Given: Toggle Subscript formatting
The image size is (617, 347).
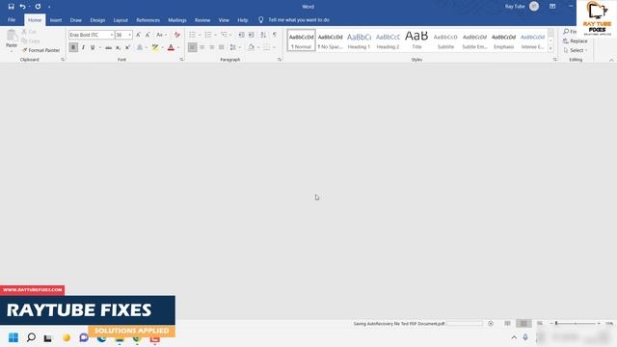Looking at the screenshot, I should (118, 47).
